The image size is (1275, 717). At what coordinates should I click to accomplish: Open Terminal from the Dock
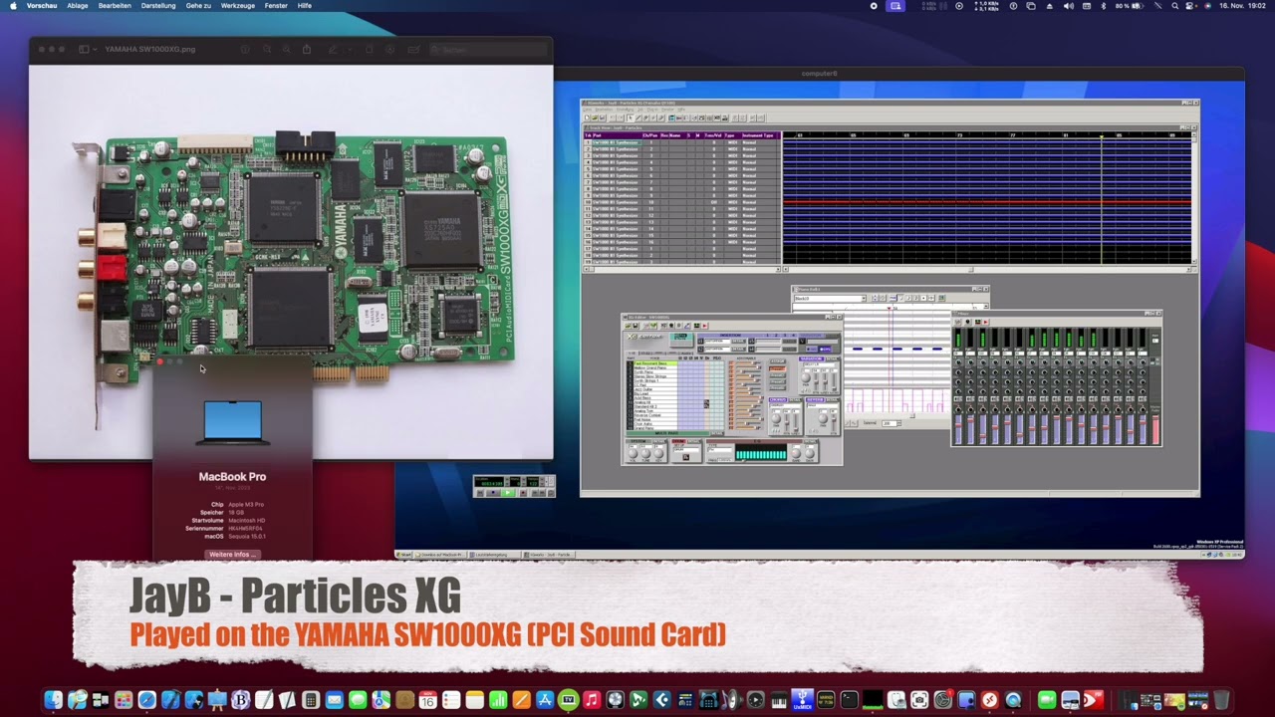pyautogui.click(x=849, y=700)
